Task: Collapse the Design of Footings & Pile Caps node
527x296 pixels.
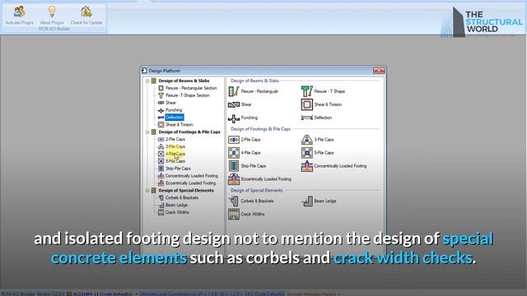Action: pyautogui.click(x=147, y=132)
